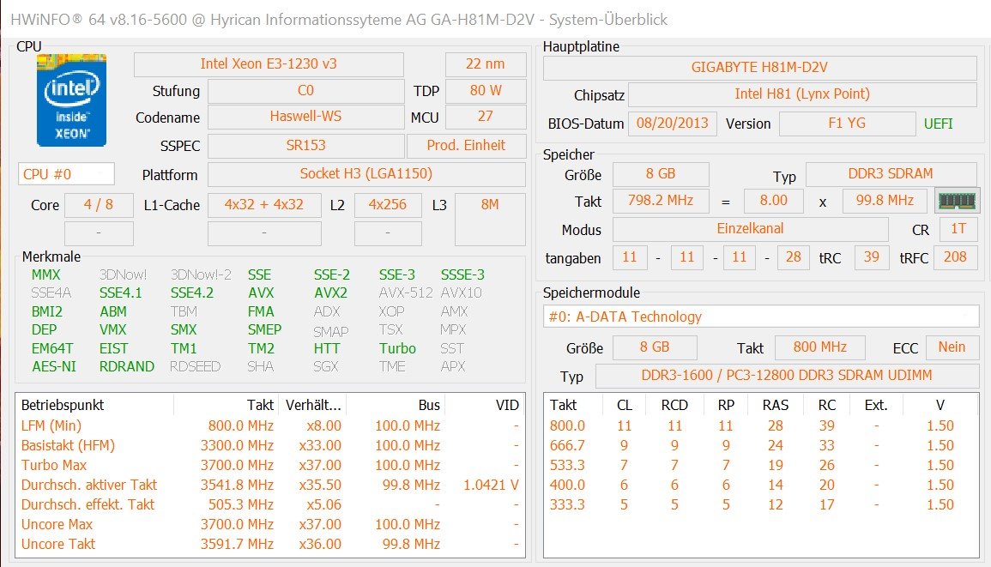This screenshot has width=991, height=567.
Task: Click the tRFC value 208
Action: point(955,257)
